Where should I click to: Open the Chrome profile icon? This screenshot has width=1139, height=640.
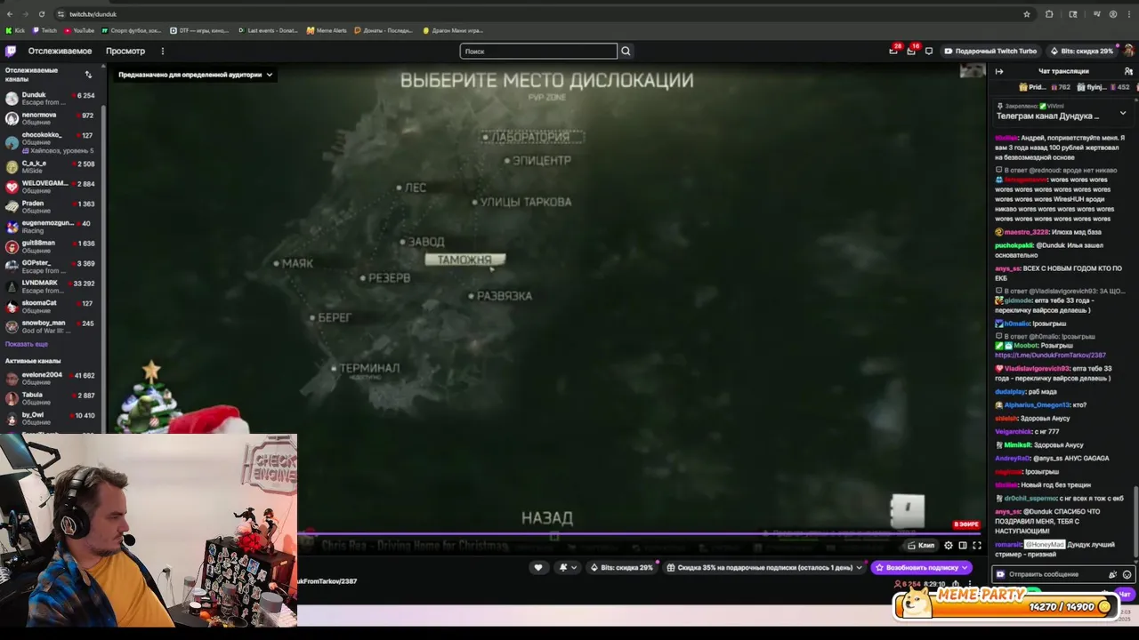point(1113,14)
